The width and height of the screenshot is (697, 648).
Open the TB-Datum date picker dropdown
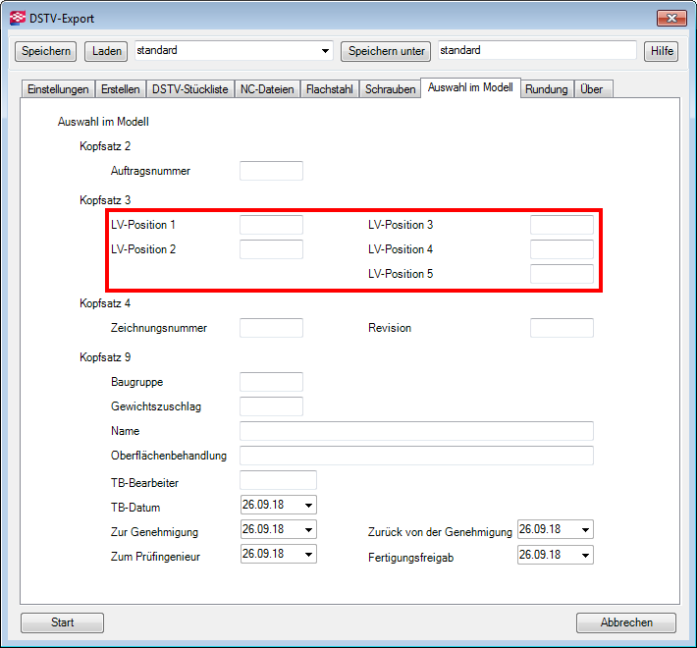tap(309, 506)
